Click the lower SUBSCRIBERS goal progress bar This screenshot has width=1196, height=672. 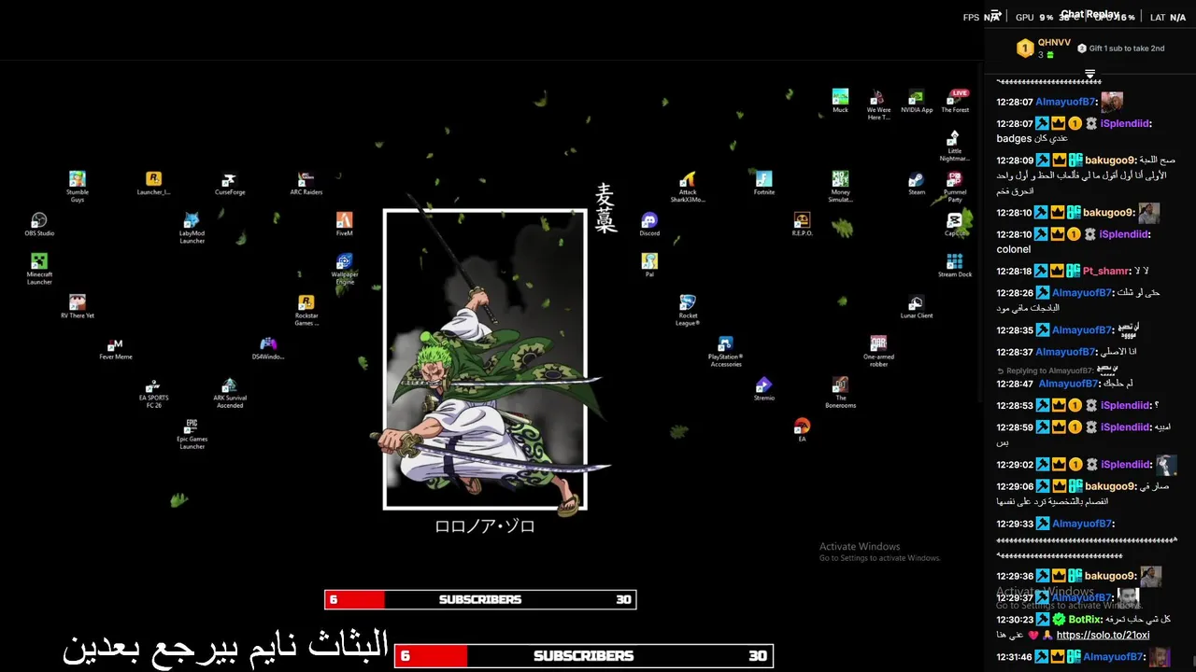point(584,656)
